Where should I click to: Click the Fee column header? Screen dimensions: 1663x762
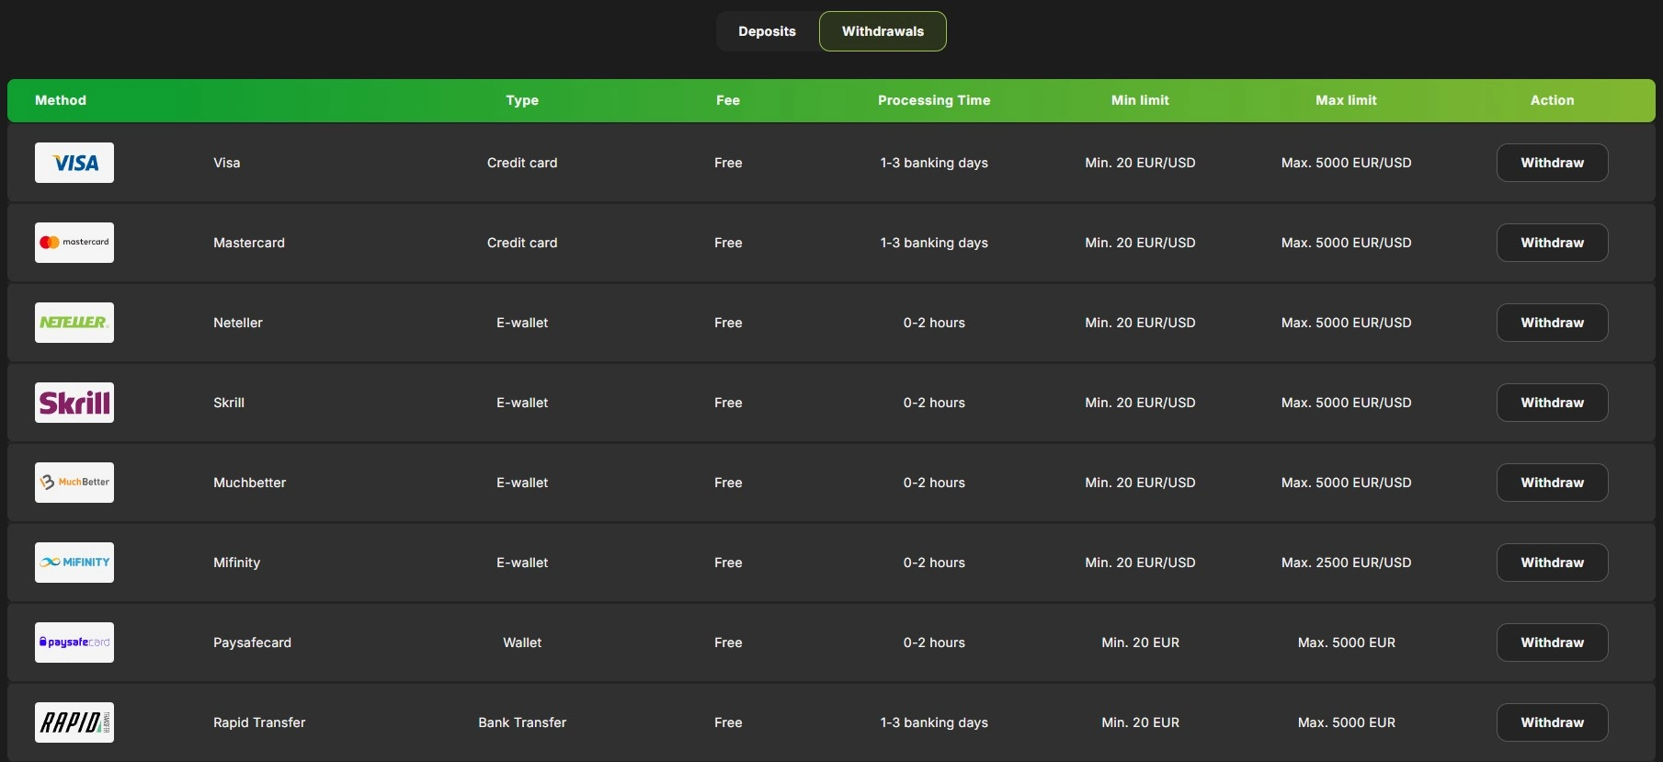pos(728,100)
